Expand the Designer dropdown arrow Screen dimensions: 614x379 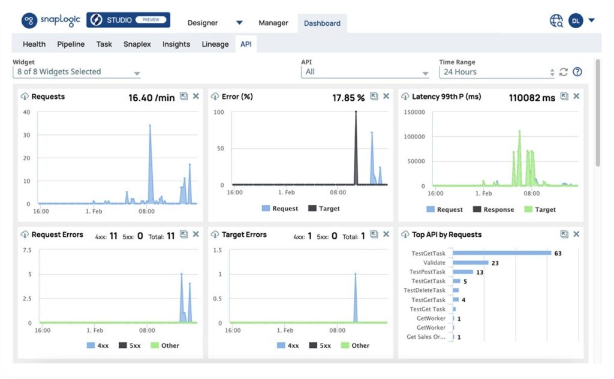(239, 22)
